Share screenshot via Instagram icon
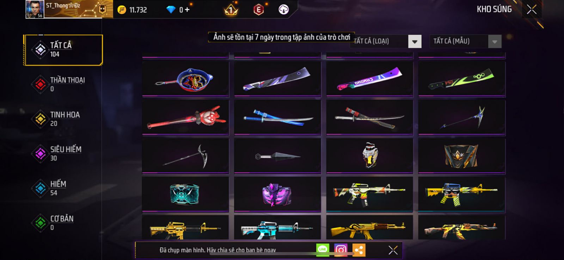 pos(341,250)
